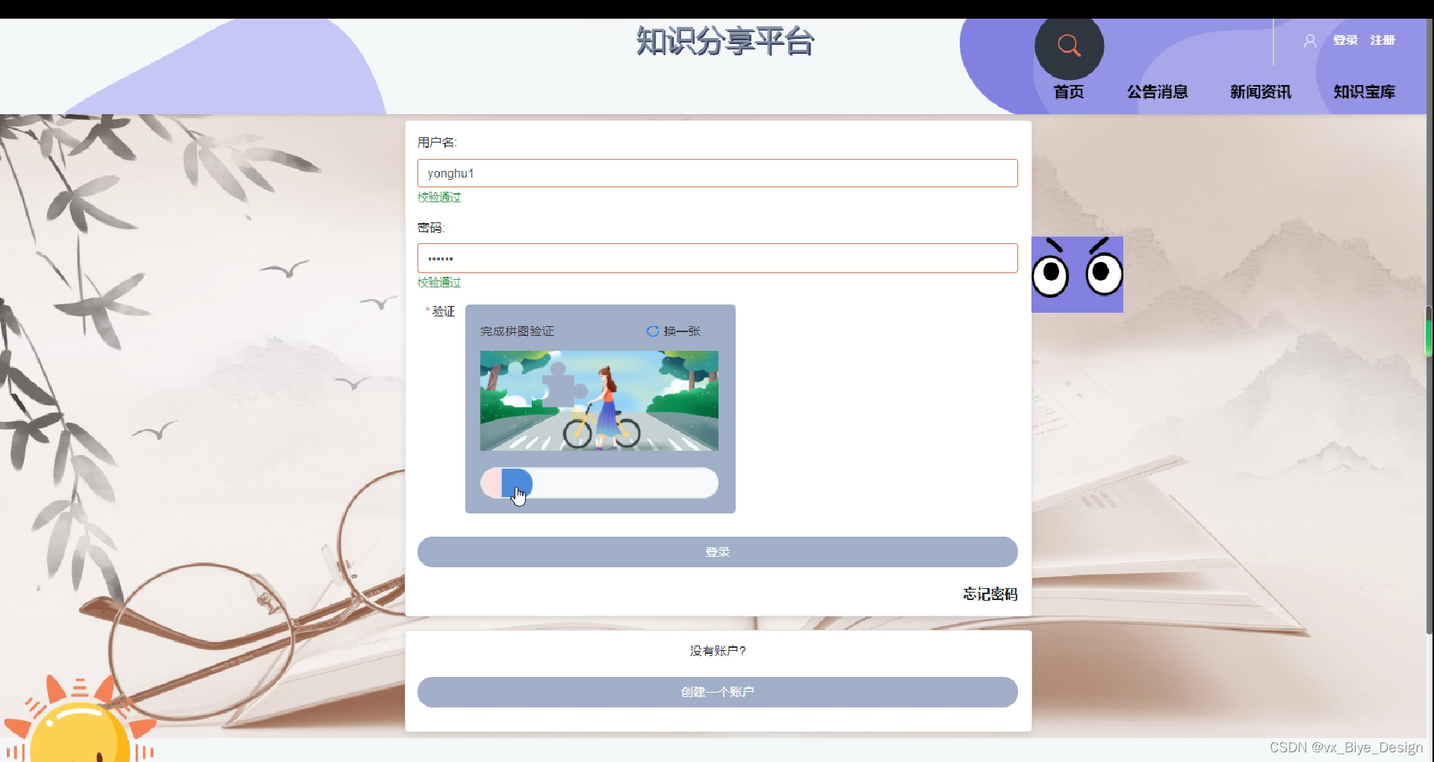Click the 登录 link in header
The image size is (1434, 762).
pyautogui.click(x=1345, y=40)
